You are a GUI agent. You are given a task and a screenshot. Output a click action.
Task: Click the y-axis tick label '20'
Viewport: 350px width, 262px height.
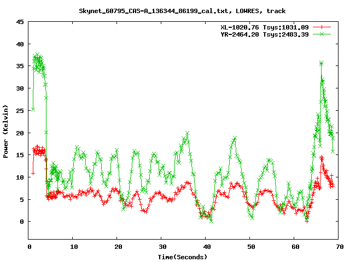[20, 133]
